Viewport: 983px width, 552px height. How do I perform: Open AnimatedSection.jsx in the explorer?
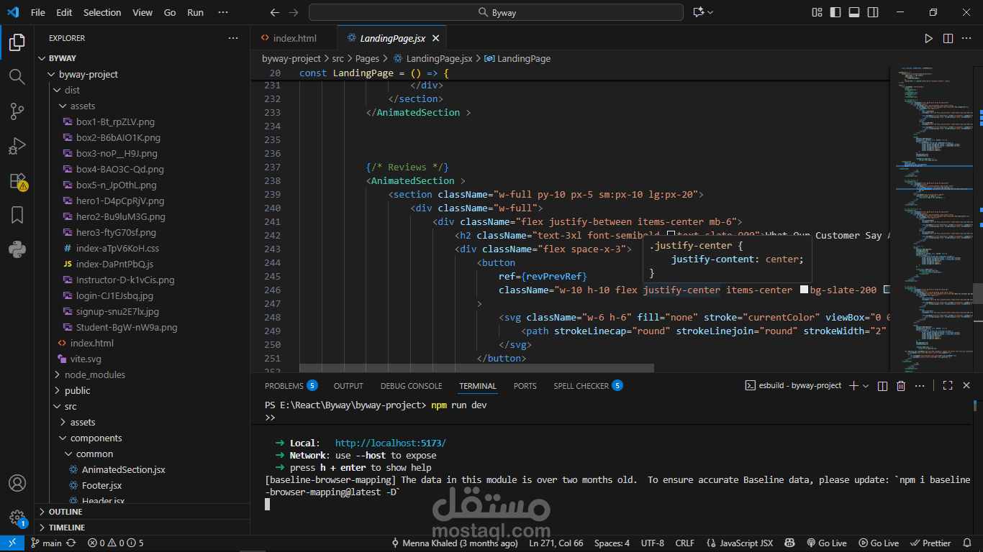[x=142, y=469]
